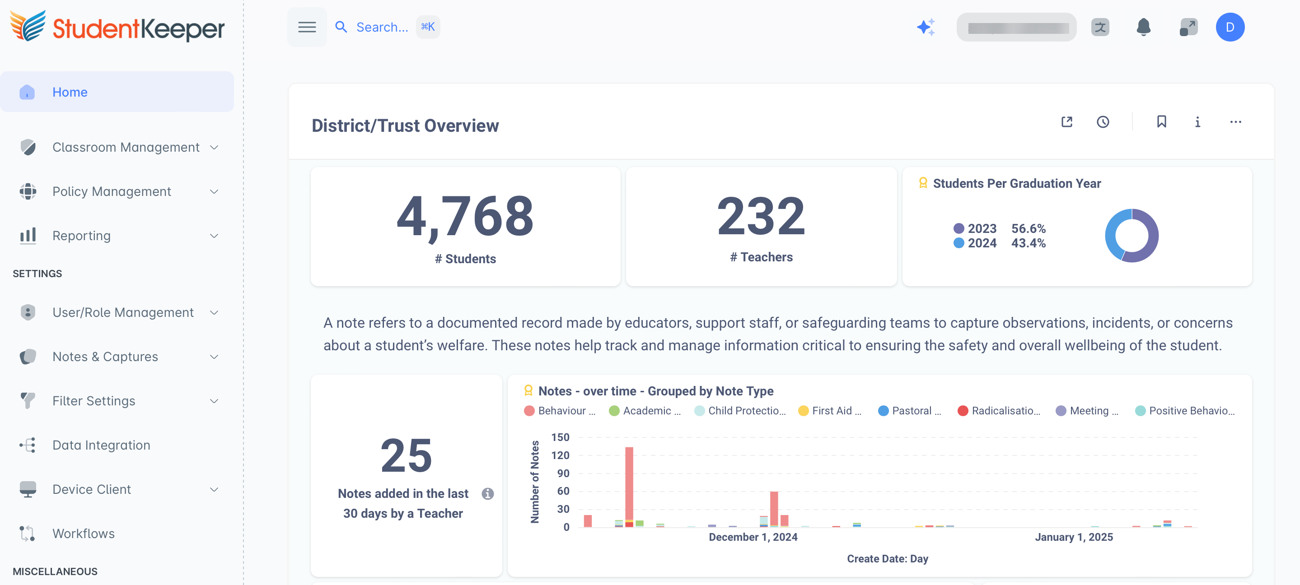1300x585 pixels.
Task: Click the Search input field
Action: (382, 27)
